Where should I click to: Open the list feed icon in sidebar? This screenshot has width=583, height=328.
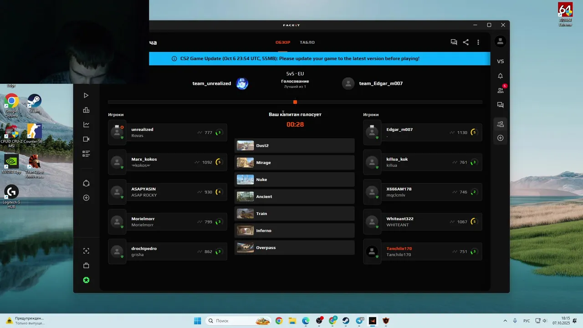(x=86, y=154)
